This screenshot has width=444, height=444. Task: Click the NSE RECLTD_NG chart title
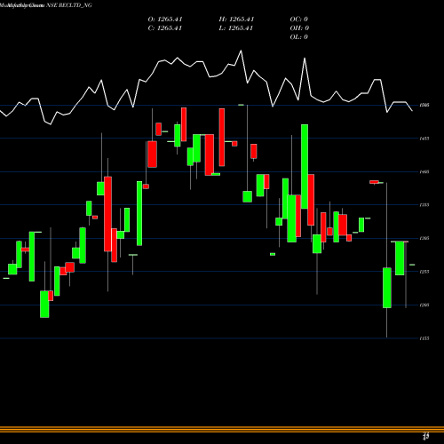click(x=69, y=5)
